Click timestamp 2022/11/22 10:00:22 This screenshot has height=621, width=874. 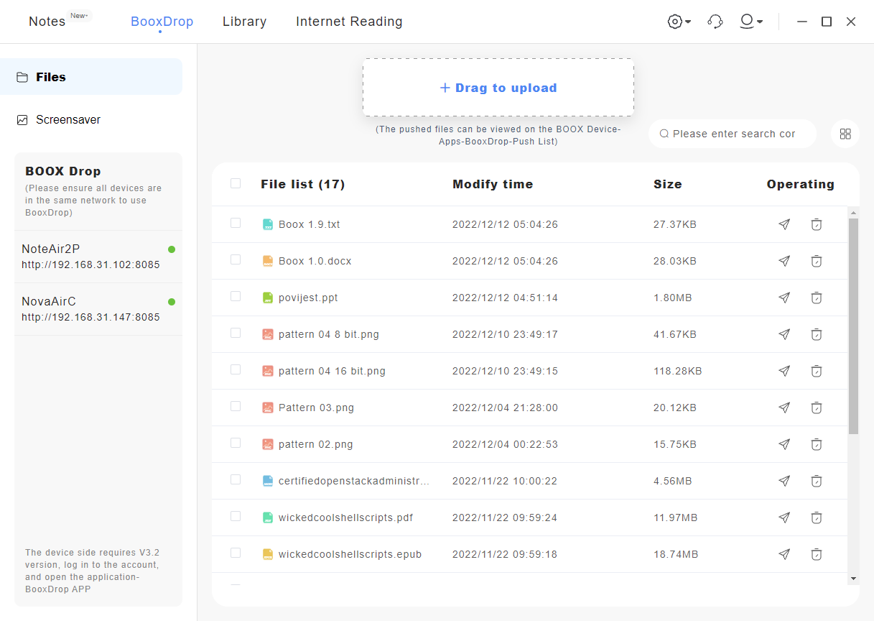(x=505, y=481)
